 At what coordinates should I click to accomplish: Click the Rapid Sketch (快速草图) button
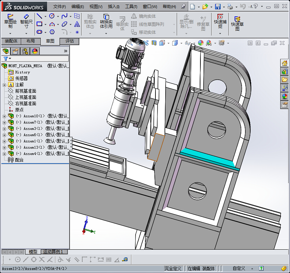237,22
